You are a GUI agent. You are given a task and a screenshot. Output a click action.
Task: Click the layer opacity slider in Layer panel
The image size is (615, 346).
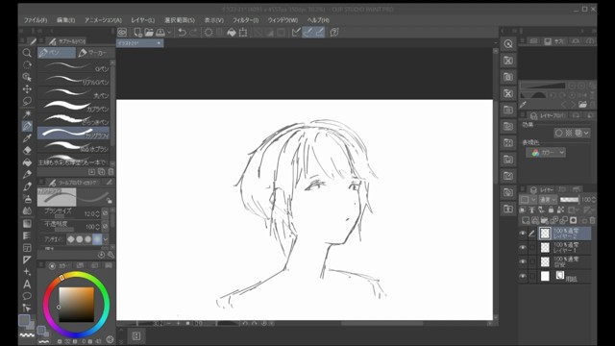point(569,200)
